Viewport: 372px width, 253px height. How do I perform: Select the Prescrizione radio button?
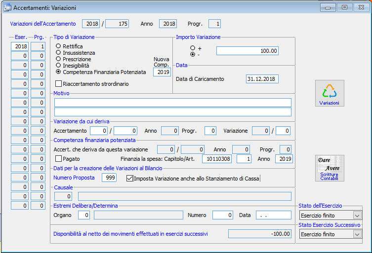pyautogui.click(x=58, y=59)
